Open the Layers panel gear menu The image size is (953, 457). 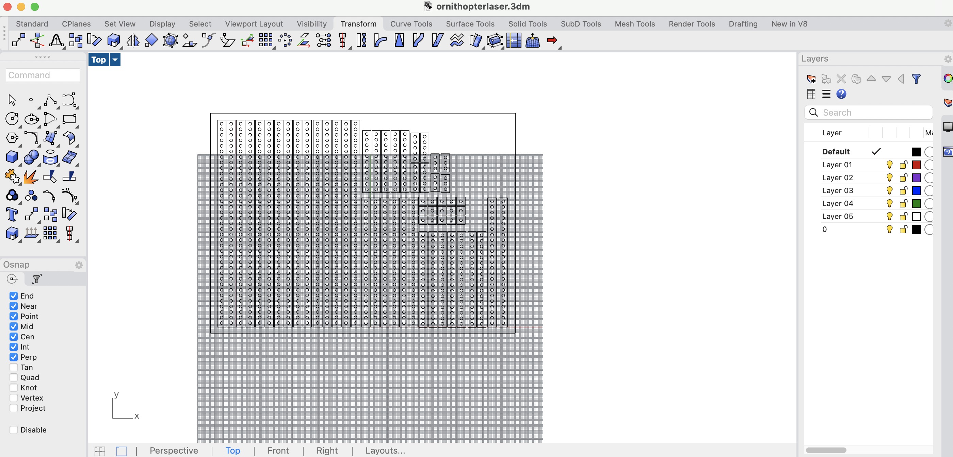point(948,59)
